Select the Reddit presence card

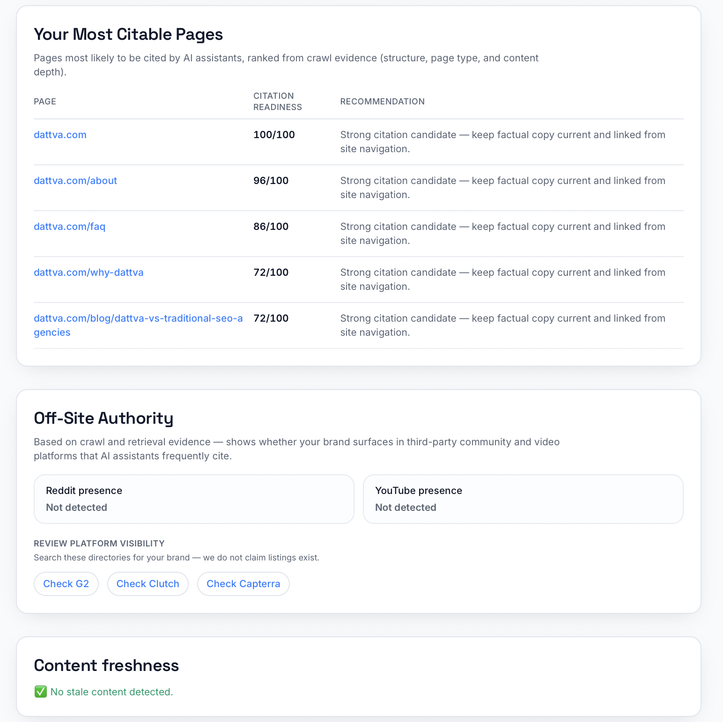pos(194,499)
